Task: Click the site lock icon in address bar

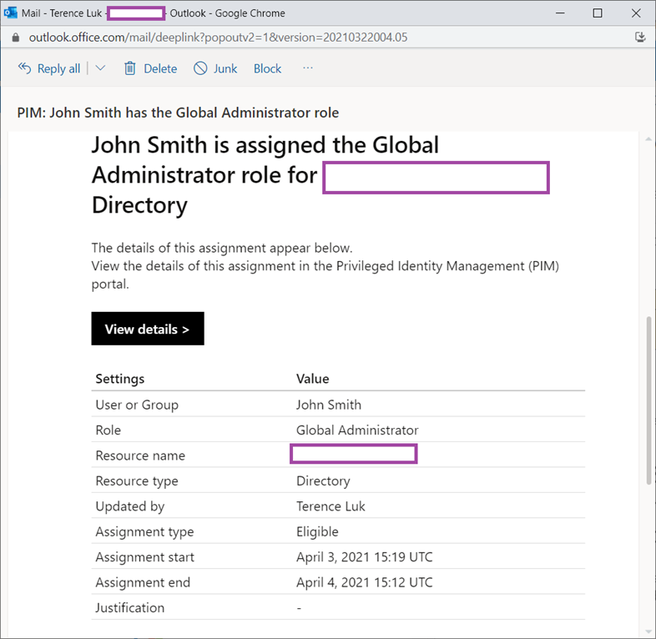Action: (x=16, y=38)
